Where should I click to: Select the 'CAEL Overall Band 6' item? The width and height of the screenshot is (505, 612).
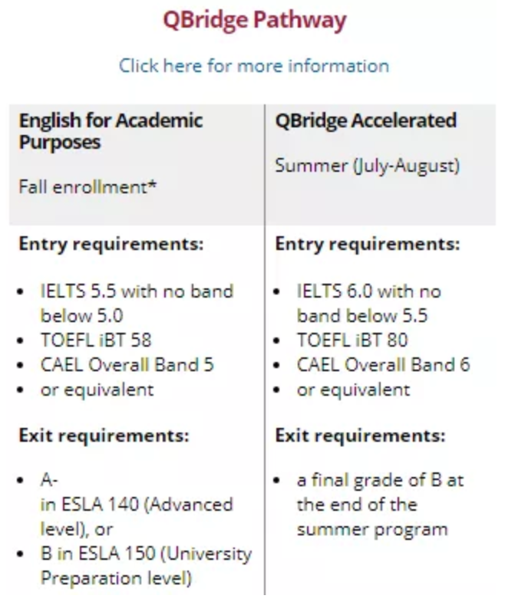[383, 364]
